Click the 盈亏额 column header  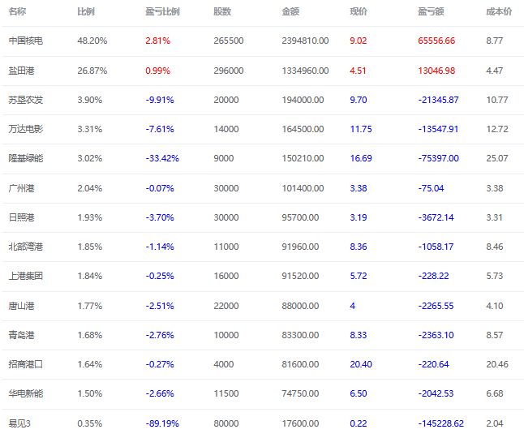pos(431,11)
